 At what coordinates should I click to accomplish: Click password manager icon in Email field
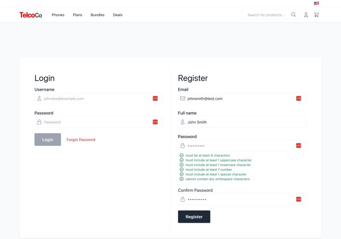tap(299, 98)
